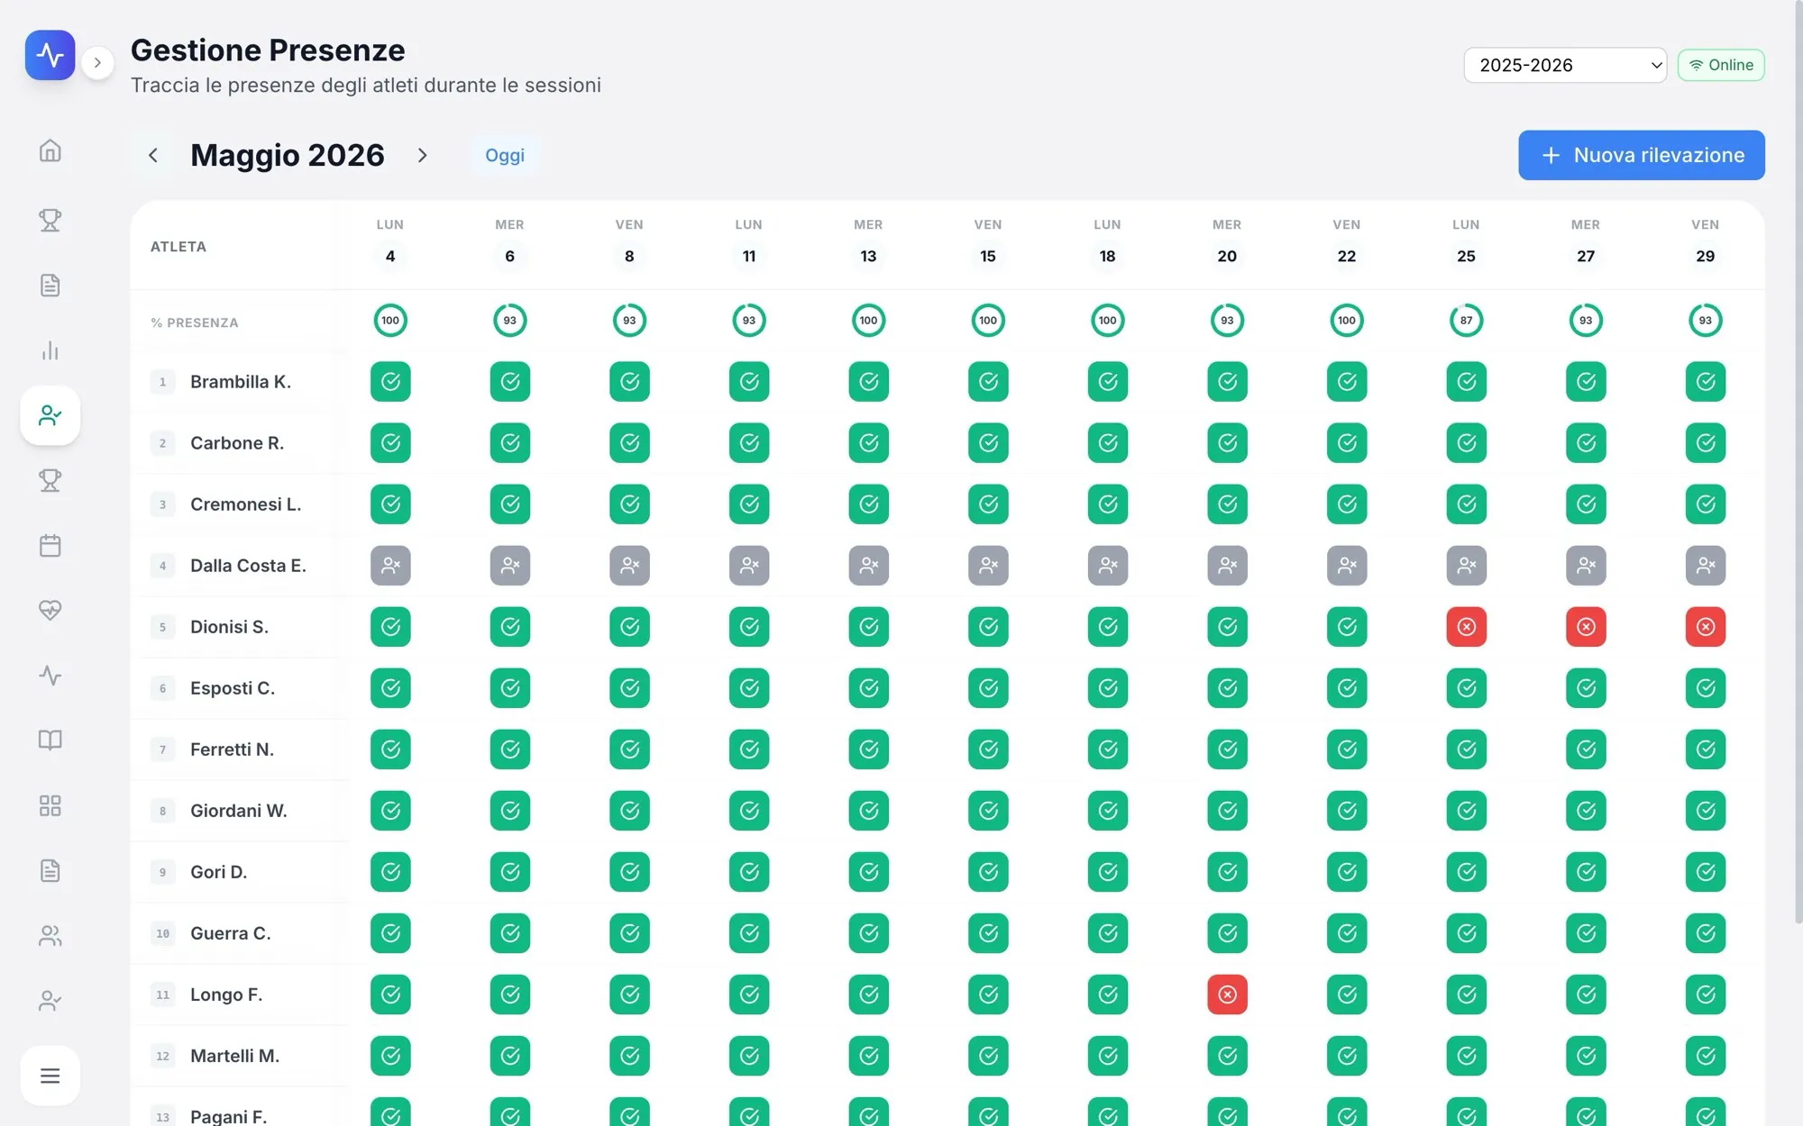Open the two-users group sidebar icon
1803x1126 pixels.
tap(50, 936)
